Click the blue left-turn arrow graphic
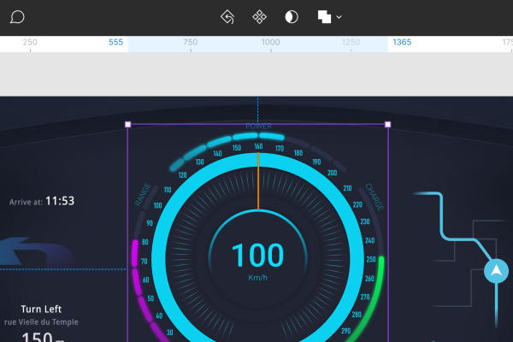 (34, 256)
